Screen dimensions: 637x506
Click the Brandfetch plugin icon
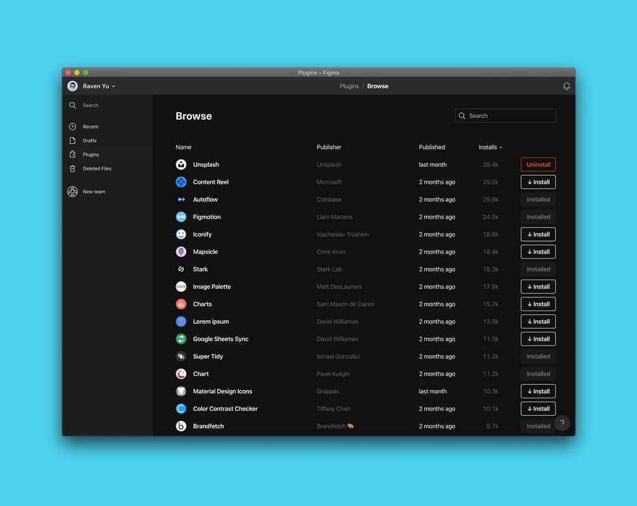pos(181,426)
